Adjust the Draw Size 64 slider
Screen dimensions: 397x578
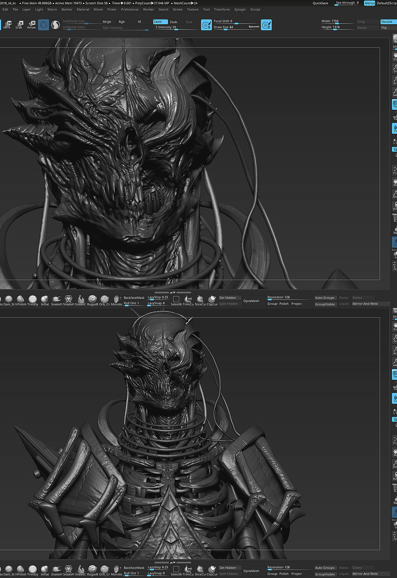pos(230,27)
